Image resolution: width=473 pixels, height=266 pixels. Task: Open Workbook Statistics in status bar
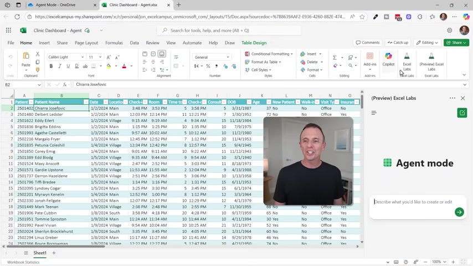pyautogui.click(x=23, y=262)
